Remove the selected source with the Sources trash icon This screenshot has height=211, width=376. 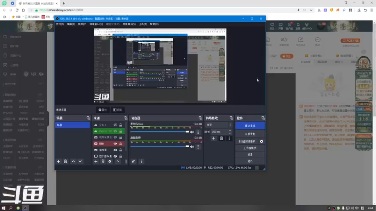tap(103, 161)
